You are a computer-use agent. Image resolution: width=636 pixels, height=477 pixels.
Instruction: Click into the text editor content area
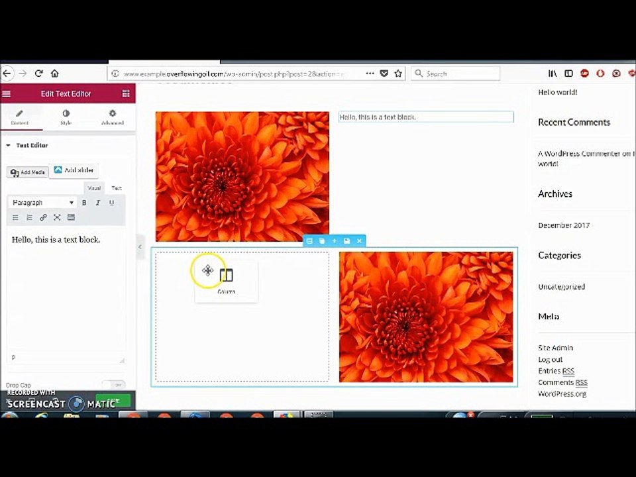click(66, 290)
